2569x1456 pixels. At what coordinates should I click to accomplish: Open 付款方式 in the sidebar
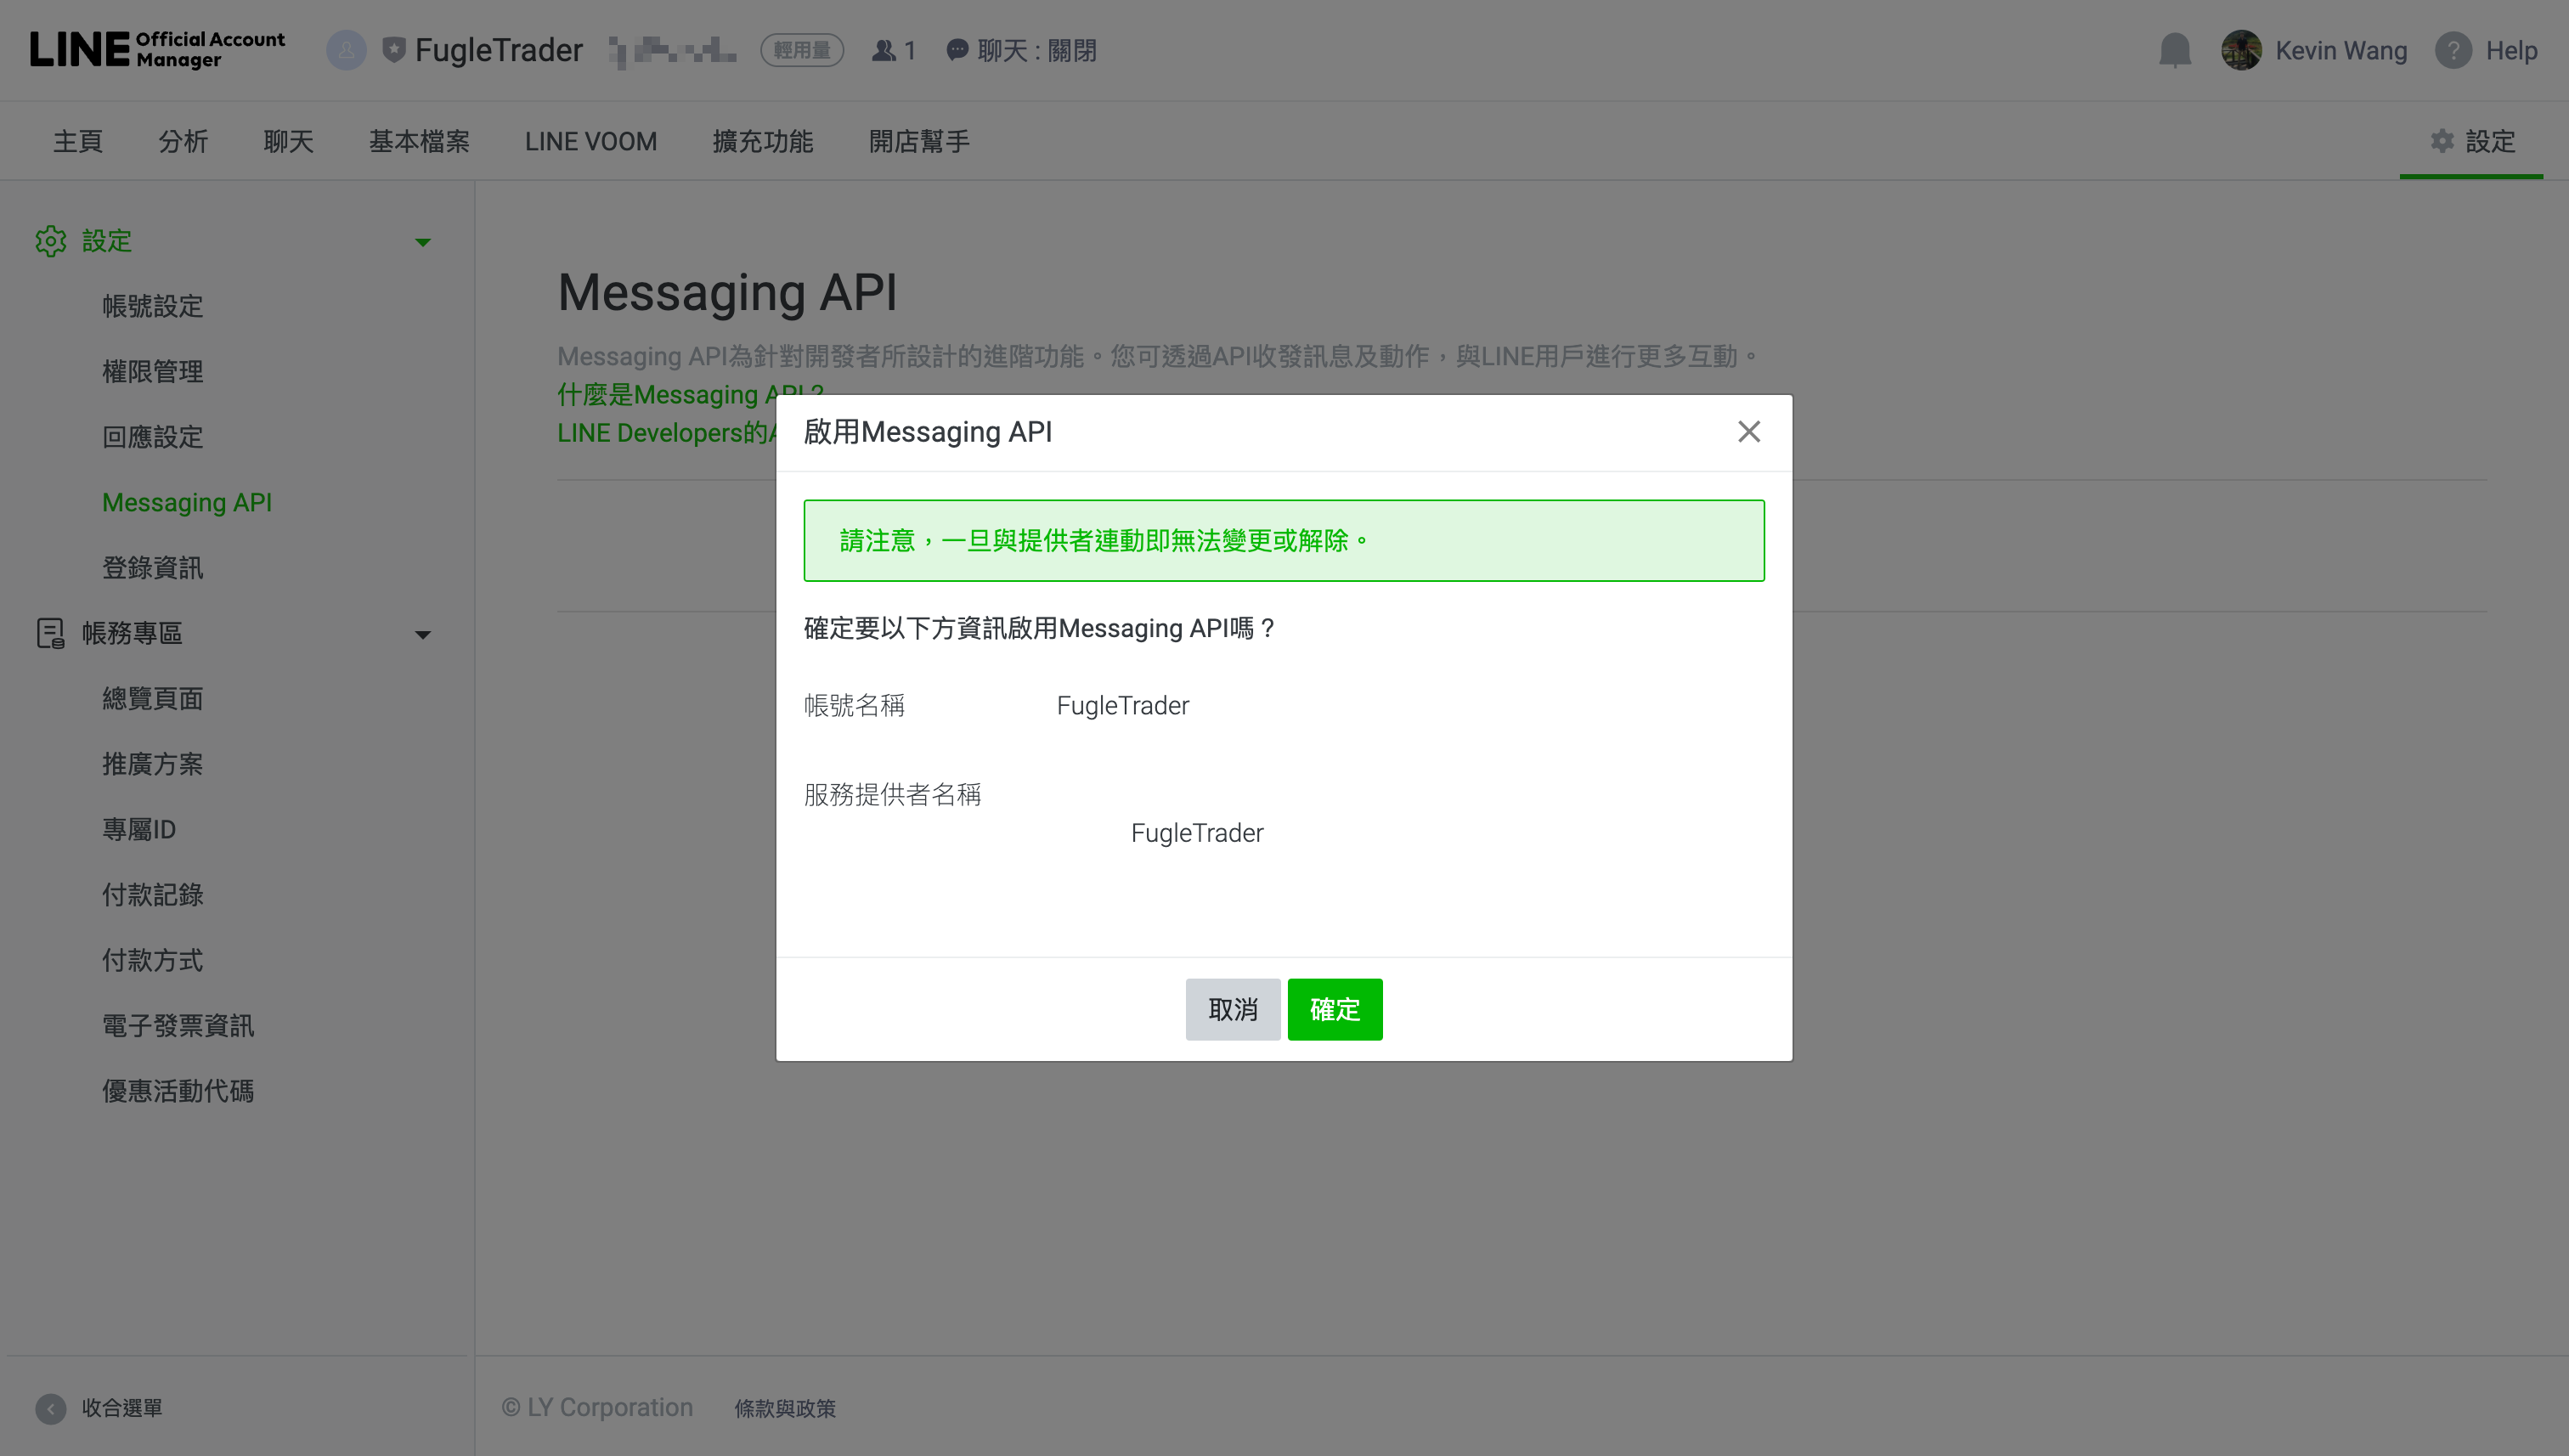point(153,960)
